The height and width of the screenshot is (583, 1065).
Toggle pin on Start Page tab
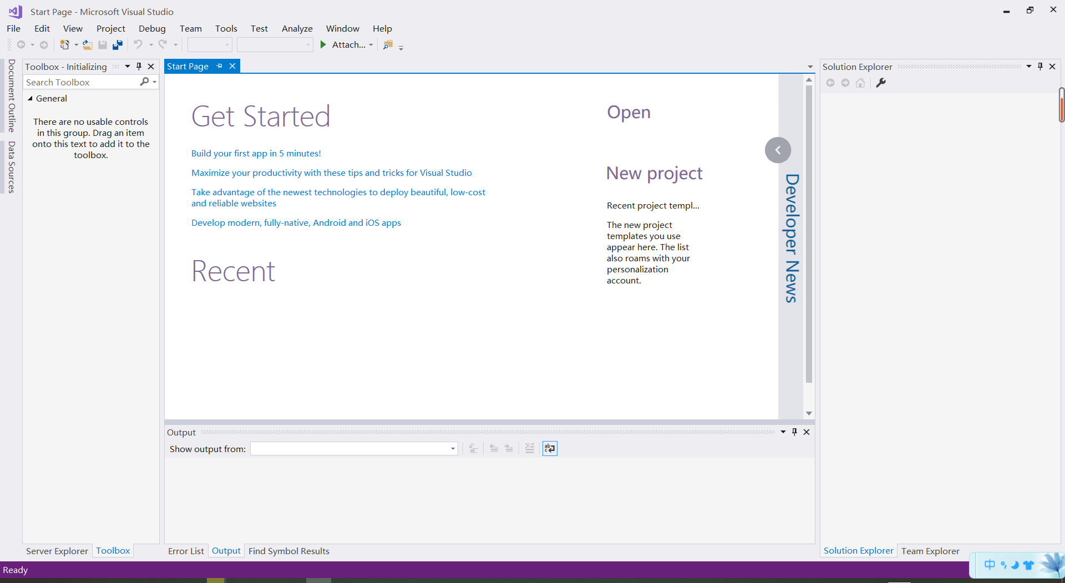coord(220,66)
